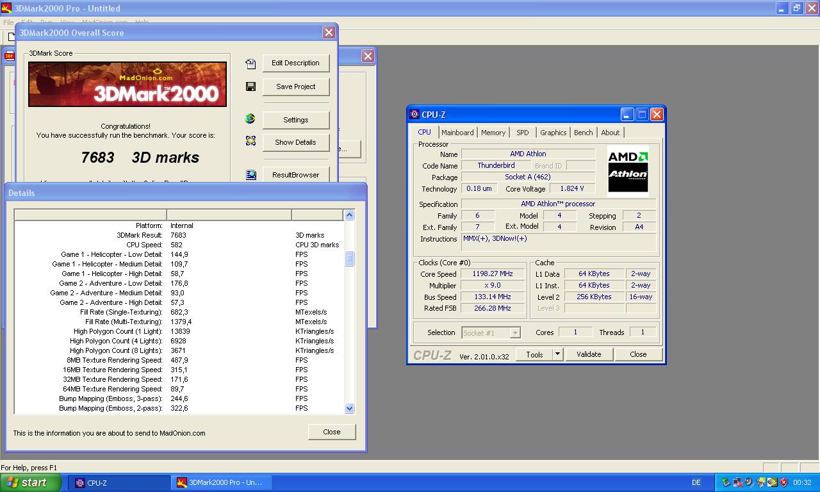Click the ResultBrowser button
Viewport: 820px width, 492px height.
coord(295,174)
